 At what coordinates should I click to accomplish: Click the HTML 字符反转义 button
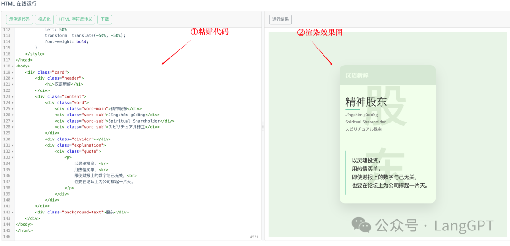click(x=76, y=19)
